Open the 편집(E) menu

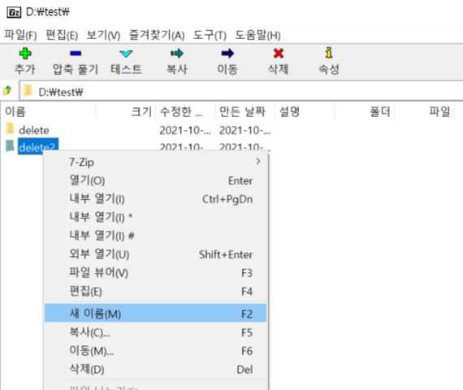(x=62, y=35)
